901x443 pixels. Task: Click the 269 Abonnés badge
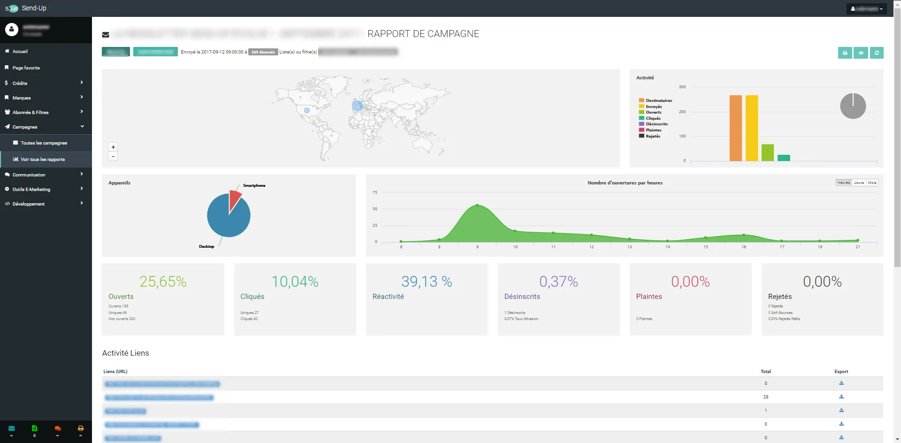263,52
